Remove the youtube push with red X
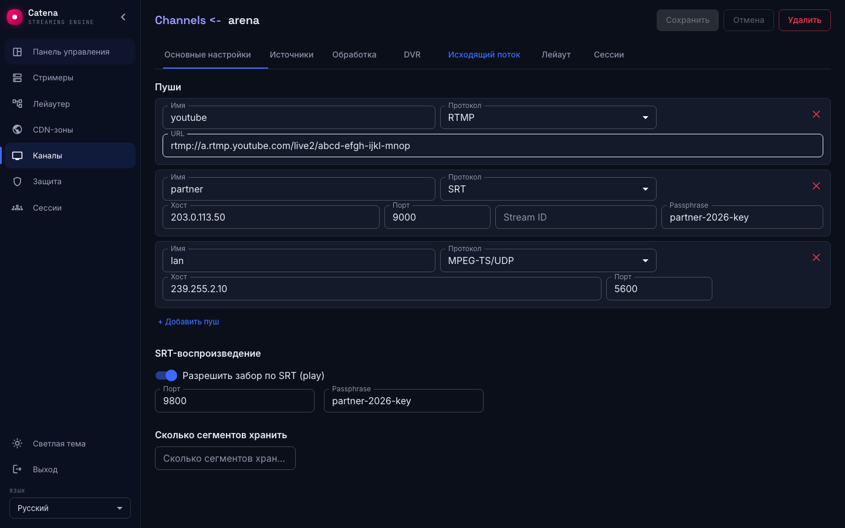The height and width of the screenshot is (528, 845). pyautogui.click(x=816, y=114)
